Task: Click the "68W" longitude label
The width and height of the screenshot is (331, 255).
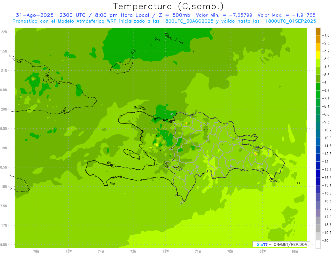Action: [x=295, y=251]
